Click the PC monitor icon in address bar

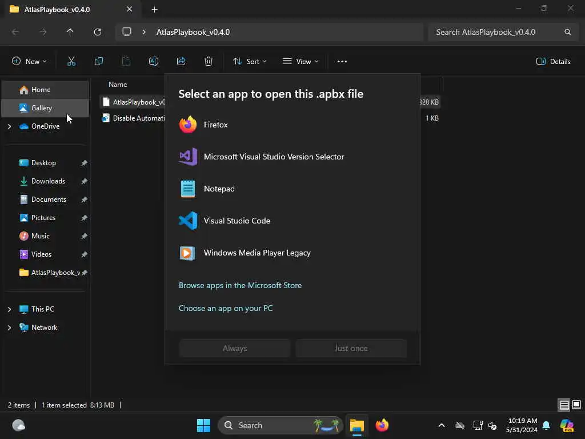pos(127,32)
